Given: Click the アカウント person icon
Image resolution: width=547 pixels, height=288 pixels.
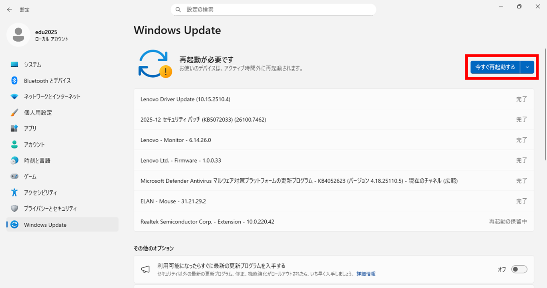Looking at the screenshot, I should (14, 145).
